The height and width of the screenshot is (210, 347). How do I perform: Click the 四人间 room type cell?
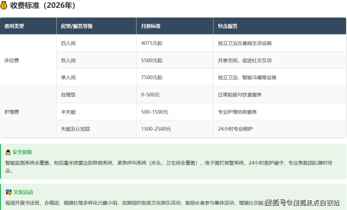[x=68, y=43]
